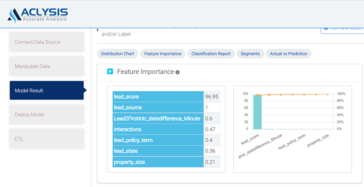Click the info icon after Feature Importance
Screen dimensions: 364x187
177,72
